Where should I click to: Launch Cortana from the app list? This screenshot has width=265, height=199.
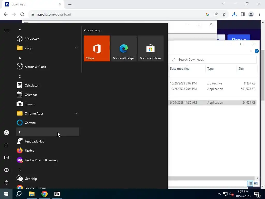pos(47,123)
